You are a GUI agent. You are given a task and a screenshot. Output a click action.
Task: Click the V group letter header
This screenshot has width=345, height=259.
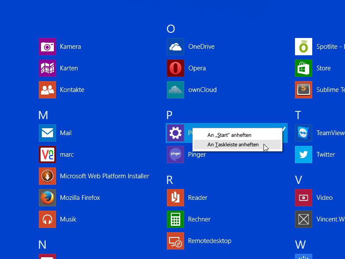pyautogui.click(x=298, y=180)
